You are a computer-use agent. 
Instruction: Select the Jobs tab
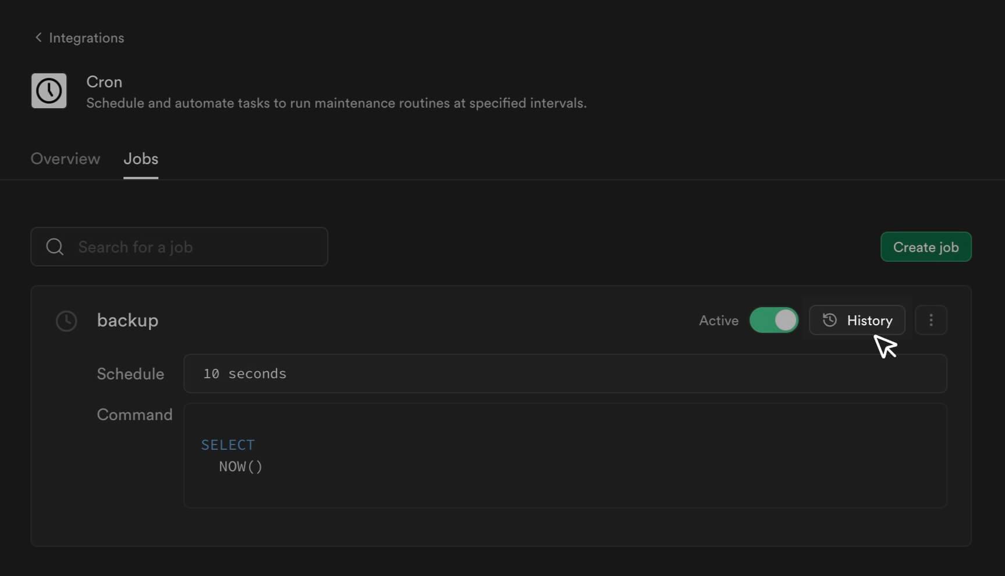(141, 159)
